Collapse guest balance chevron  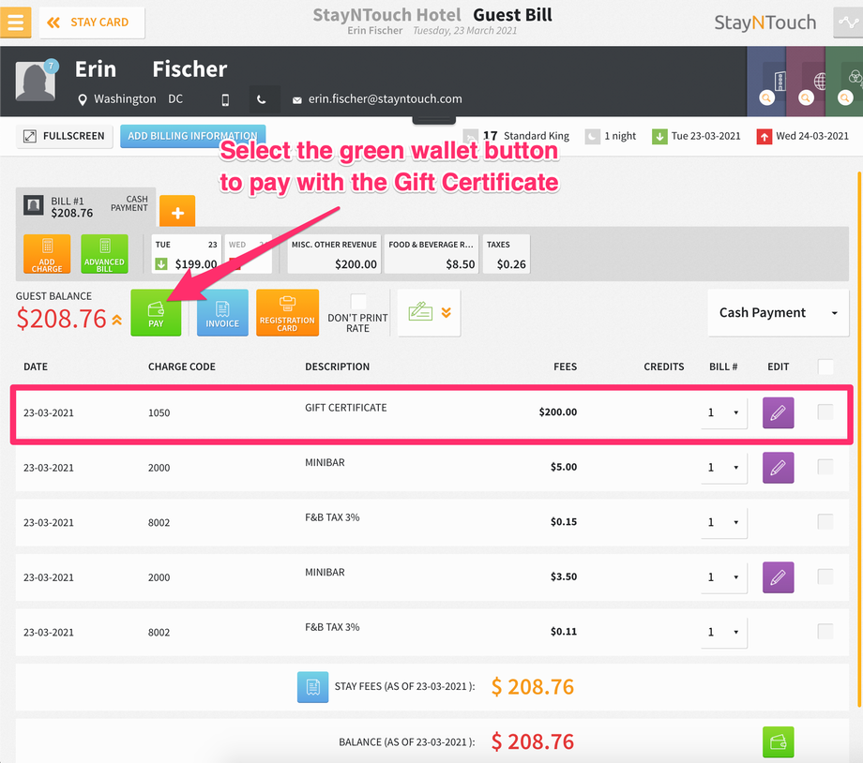coord(117,320)
